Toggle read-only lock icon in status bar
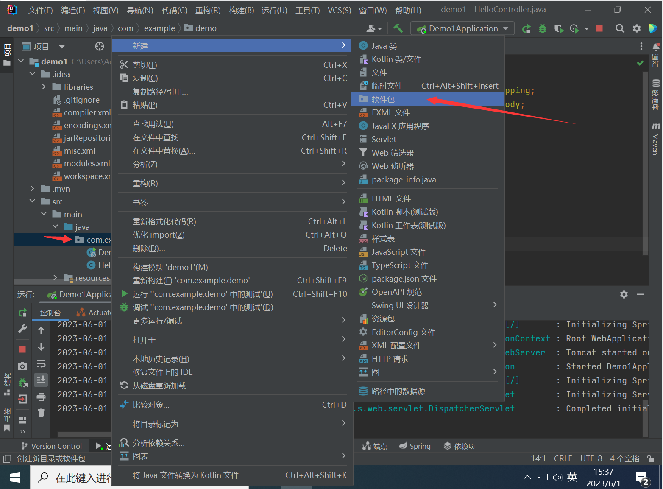Image resolution: width=663 pixels, height=489 pixels. (651, 458)
